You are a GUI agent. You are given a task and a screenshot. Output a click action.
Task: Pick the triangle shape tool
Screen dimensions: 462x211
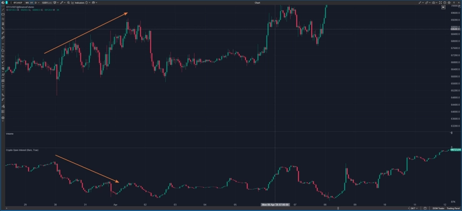tap(3, 50)
